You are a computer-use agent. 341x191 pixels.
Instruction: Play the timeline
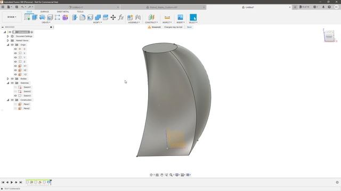[12, 183]
